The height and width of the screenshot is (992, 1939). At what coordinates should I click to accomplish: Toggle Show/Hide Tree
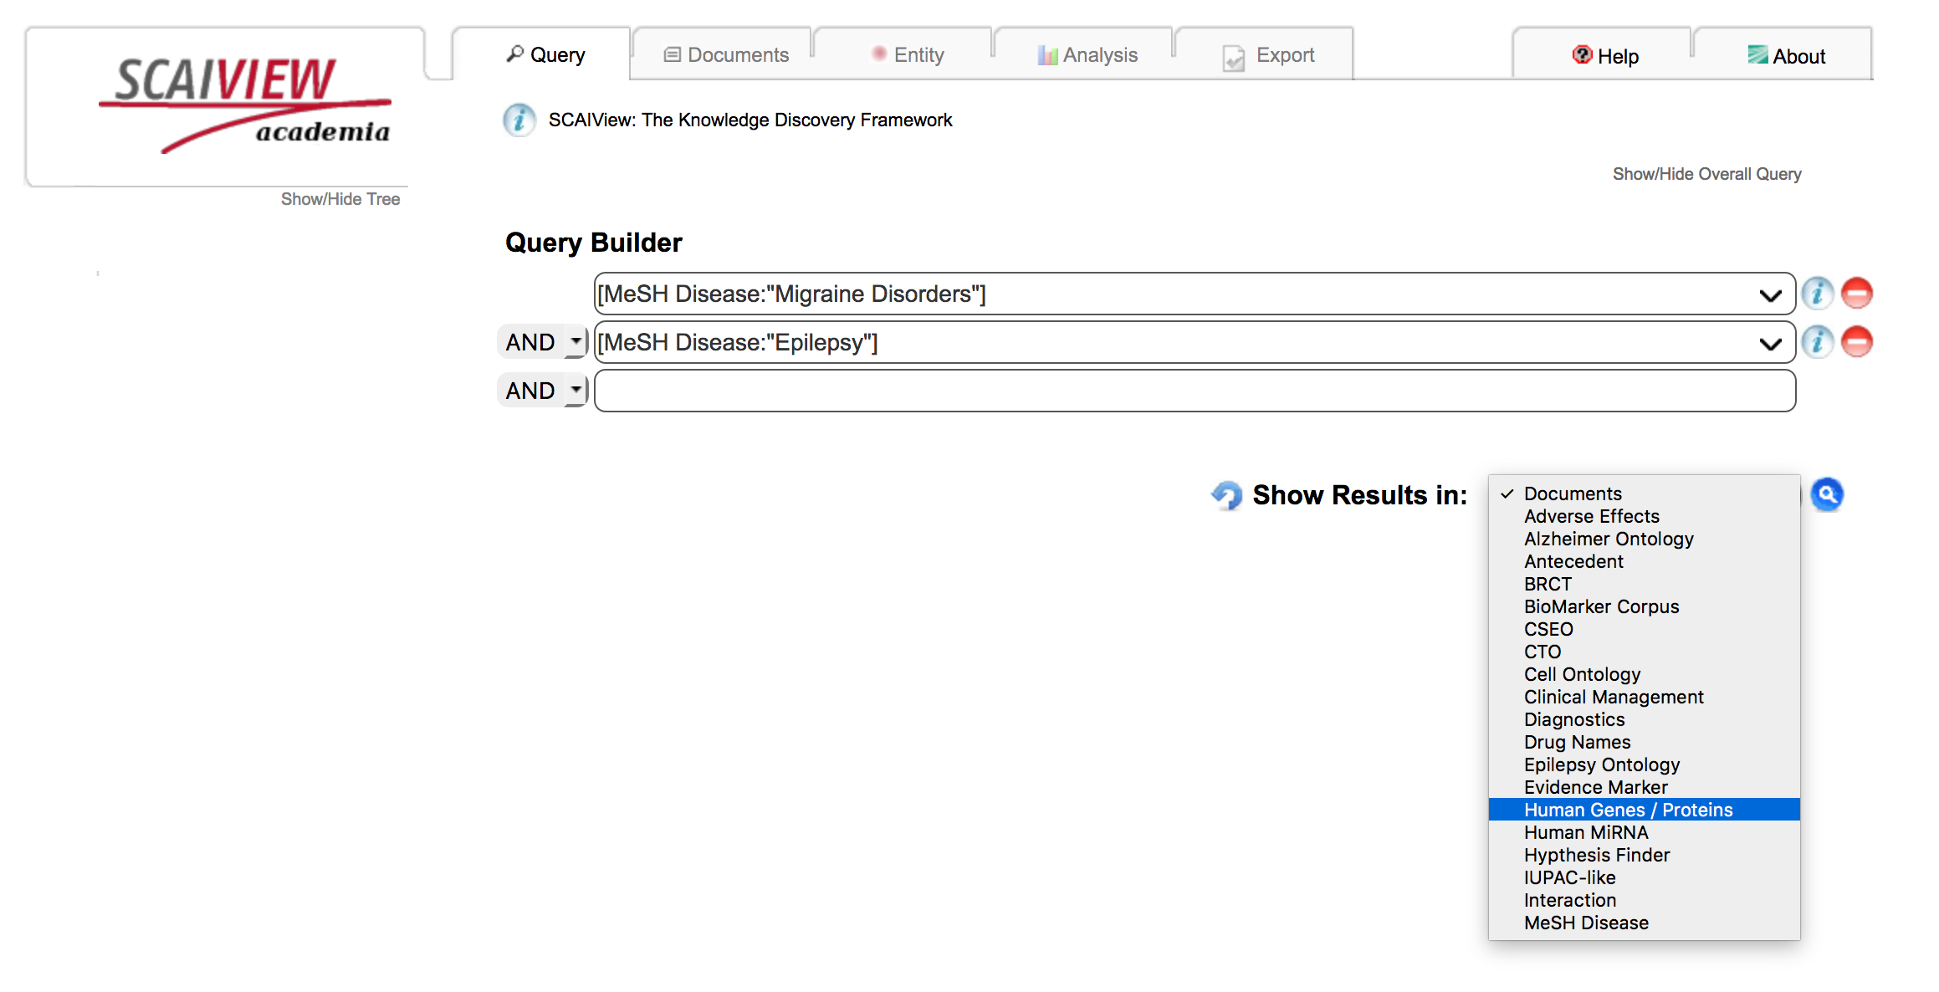(340, 199)
